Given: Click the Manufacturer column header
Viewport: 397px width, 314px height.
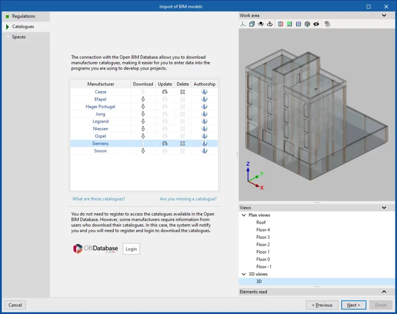Looking at the screenshot, I should pyautogui.click(x=100, y=84).
